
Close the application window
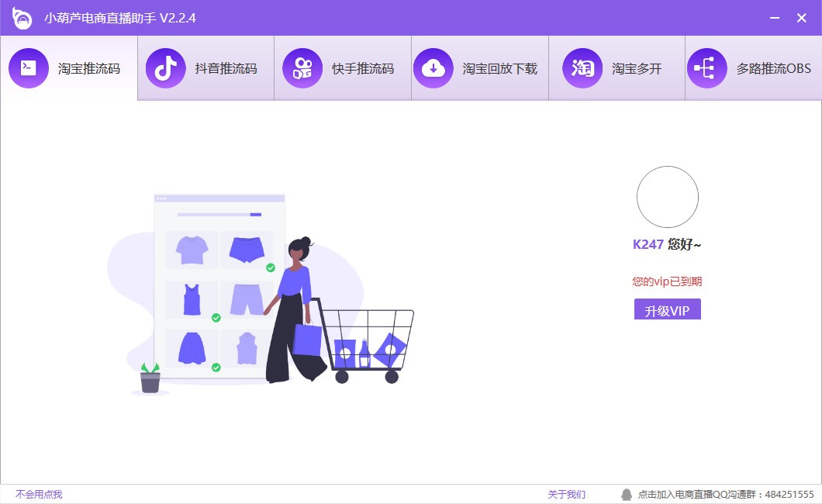pos(802,18)
